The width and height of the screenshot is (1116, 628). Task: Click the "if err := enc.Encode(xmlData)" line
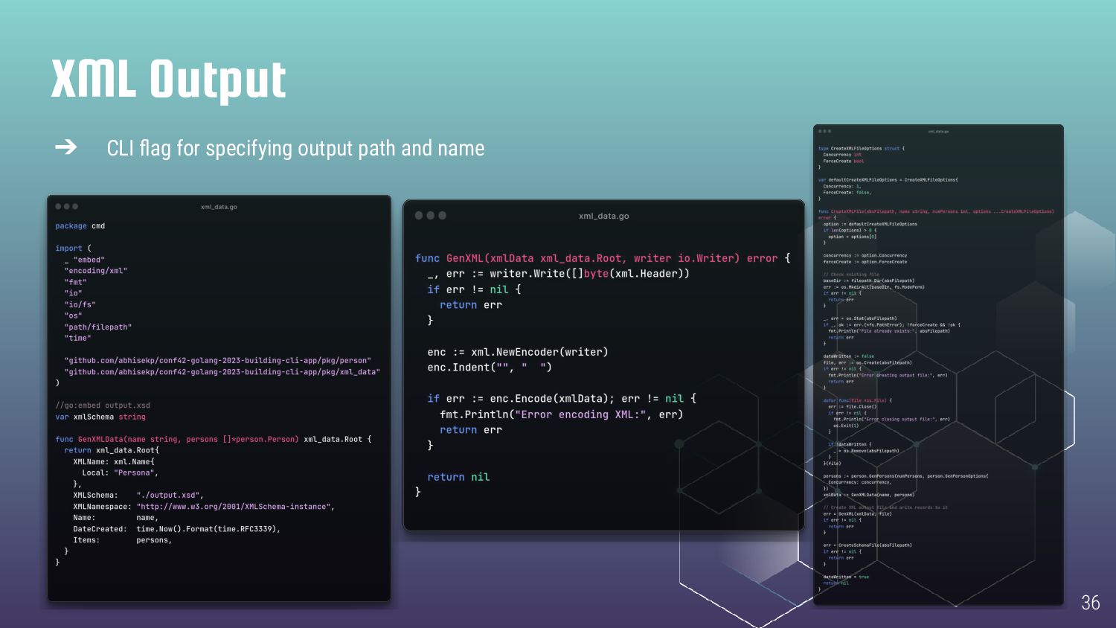tap(562, 399)
